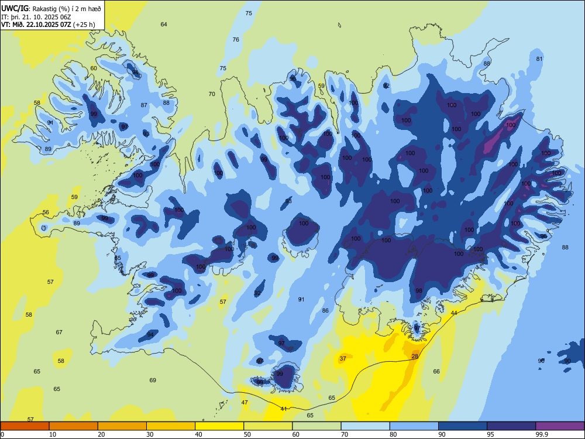The image size is (585, 439).
Task: Click the map value '69' over the southwest sea
Action: coord(153,380)
